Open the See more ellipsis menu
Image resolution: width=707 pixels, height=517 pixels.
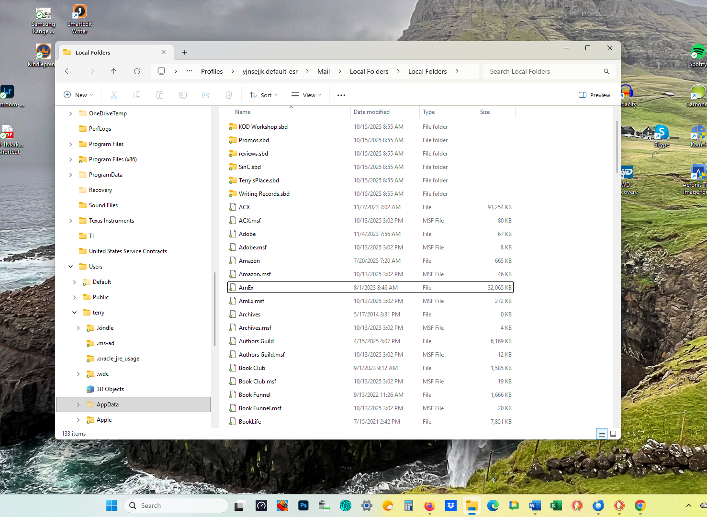tap(341, 95)
